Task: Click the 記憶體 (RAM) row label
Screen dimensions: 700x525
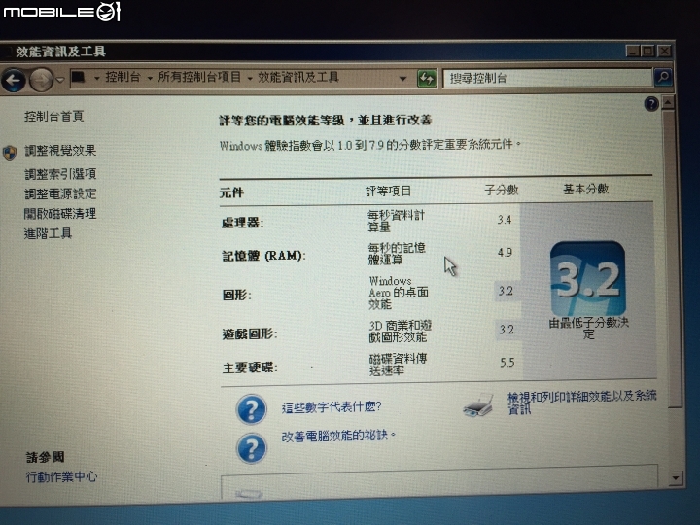Action: pyautogui.click(x=263, y=256)
